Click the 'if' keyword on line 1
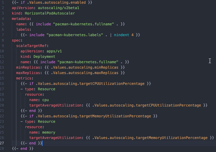 click(23, 2)
